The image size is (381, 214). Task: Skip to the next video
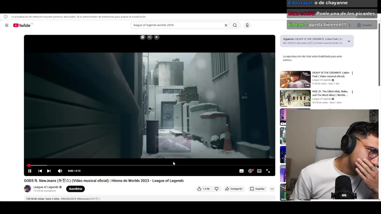tap(49, 171)
